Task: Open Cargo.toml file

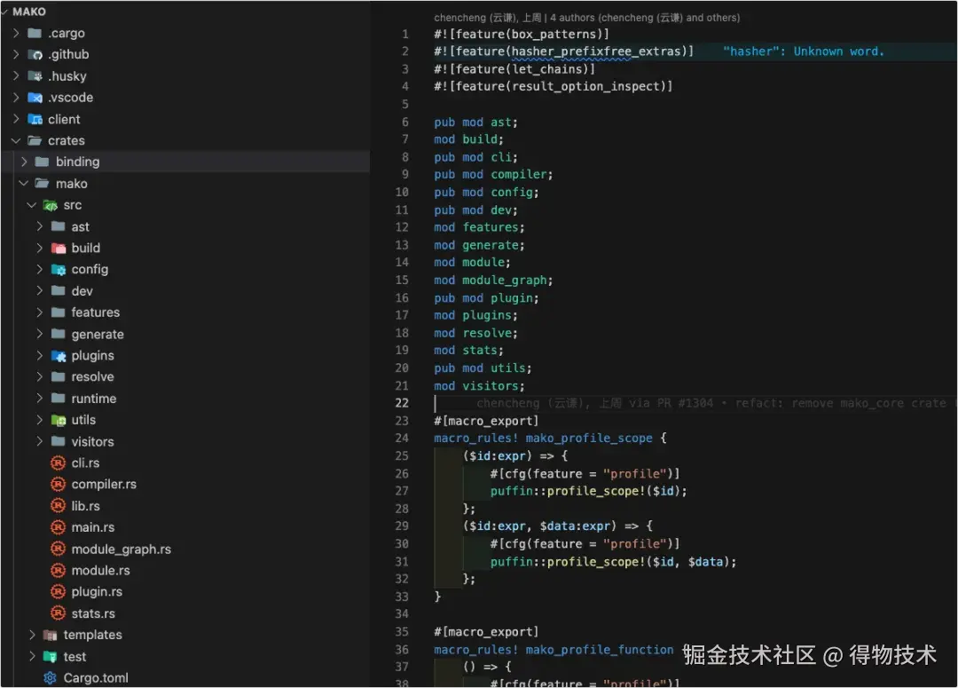Action: coord(96,678)
